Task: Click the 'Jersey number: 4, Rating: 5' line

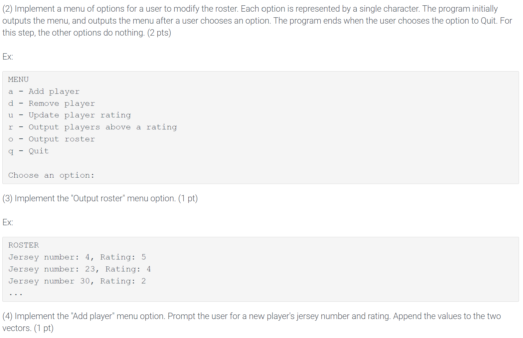Action: (77, 257)
